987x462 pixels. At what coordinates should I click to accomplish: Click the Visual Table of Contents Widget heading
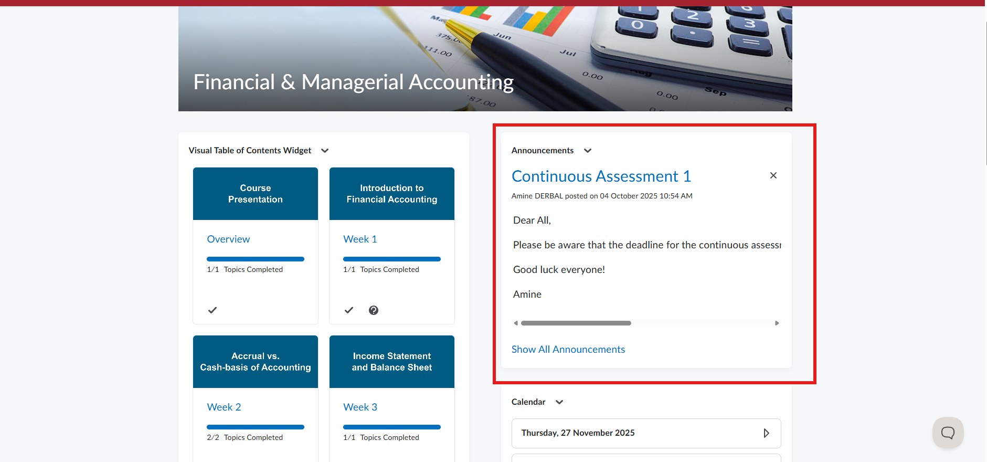point(250,151)
